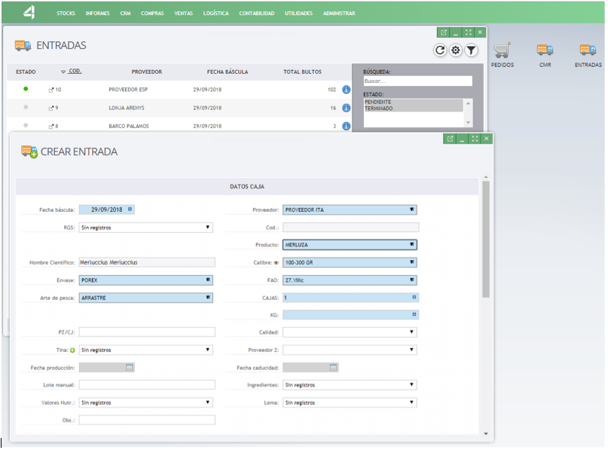Show info for Proveedor ESP row
The width and height of the screenshot is (608, 450).
click(347, 90)
